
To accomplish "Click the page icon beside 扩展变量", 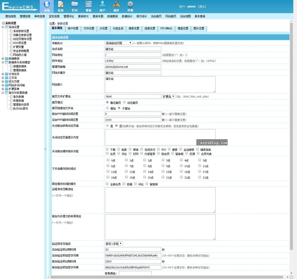I will click(11, 47).
